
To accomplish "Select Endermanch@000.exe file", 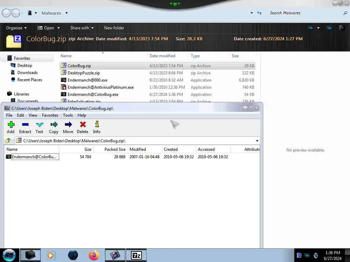I will [x=157, y=80].
